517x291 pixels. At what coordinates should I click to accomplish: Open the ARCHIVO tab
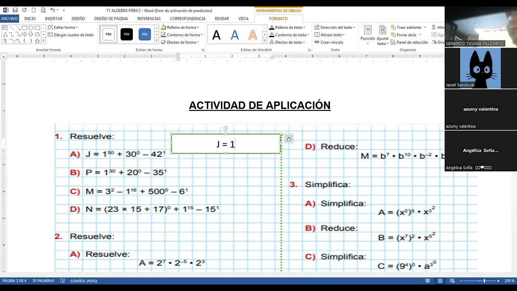(9, 19)
